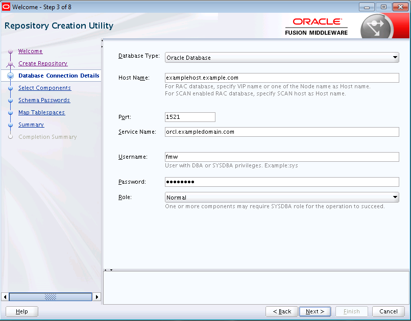Image resolution: width=411 pixels, height=321 pixels.
Task: Click the Service Name input field
Action: [x=282, y=132]
